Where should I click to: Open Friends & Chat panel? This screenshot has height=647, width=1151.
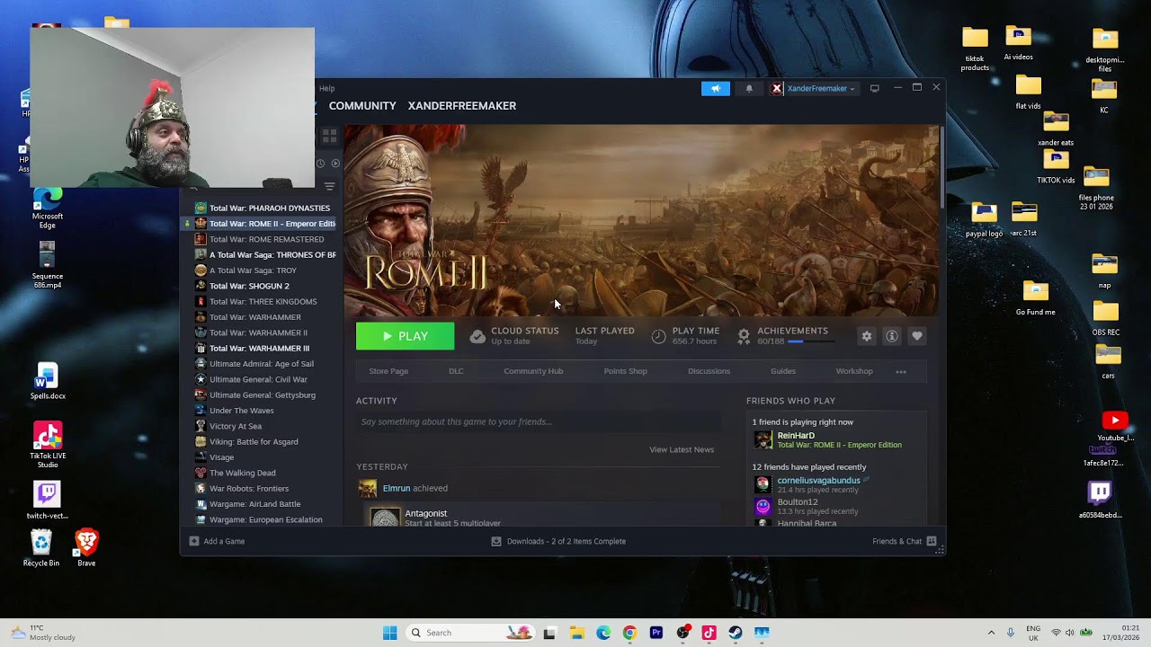tap(904, 541)
